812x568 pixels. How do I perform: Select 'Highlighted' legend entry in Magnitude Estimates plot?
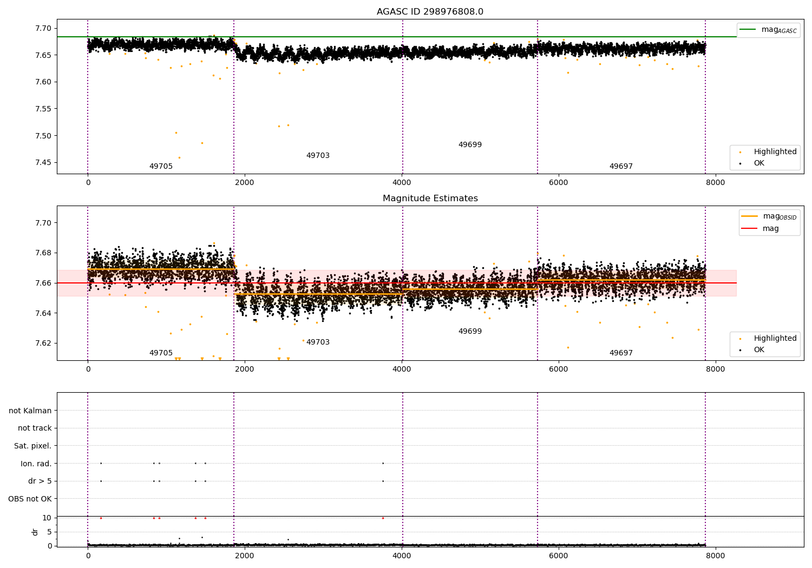click(775, 339)
